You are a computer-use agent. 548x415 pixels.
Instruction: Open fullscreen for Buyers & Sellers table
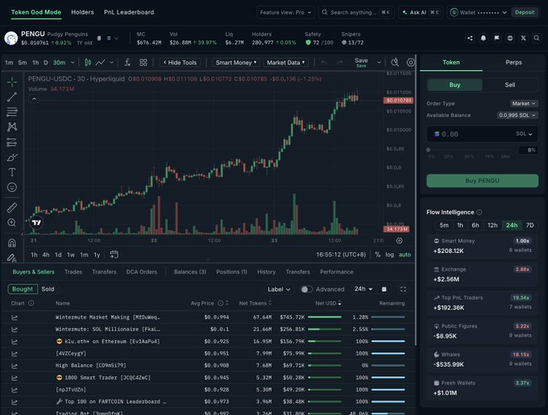[403, 289]
